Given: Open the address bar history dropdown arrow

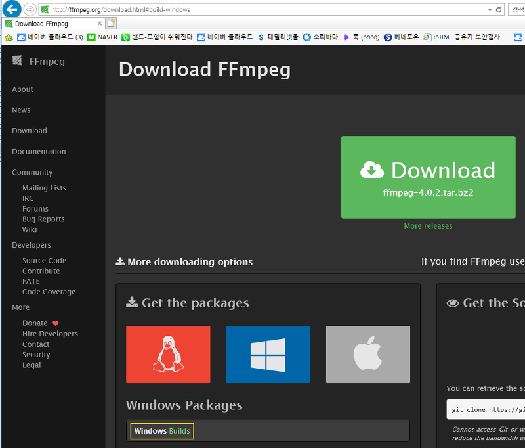Looking at the screenshot, I should pos(490,10).
